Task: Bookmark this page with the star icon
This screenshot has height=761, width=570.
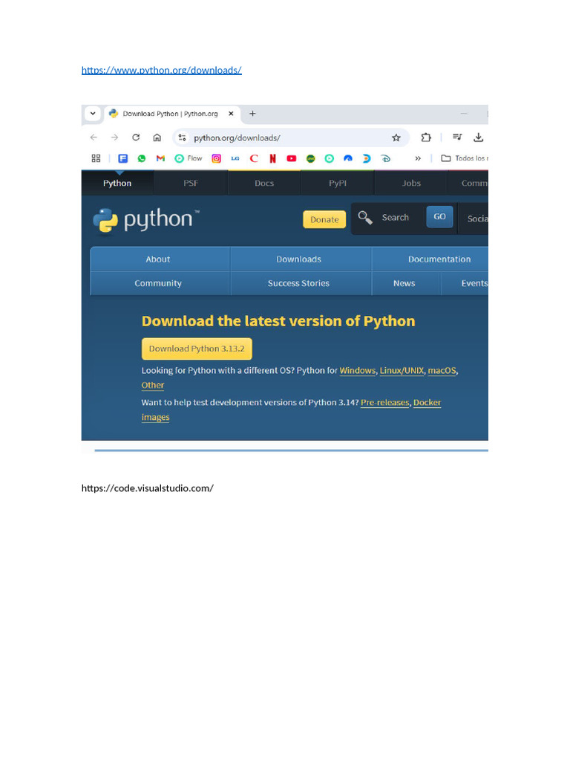Action: click(x=396, y=137)
